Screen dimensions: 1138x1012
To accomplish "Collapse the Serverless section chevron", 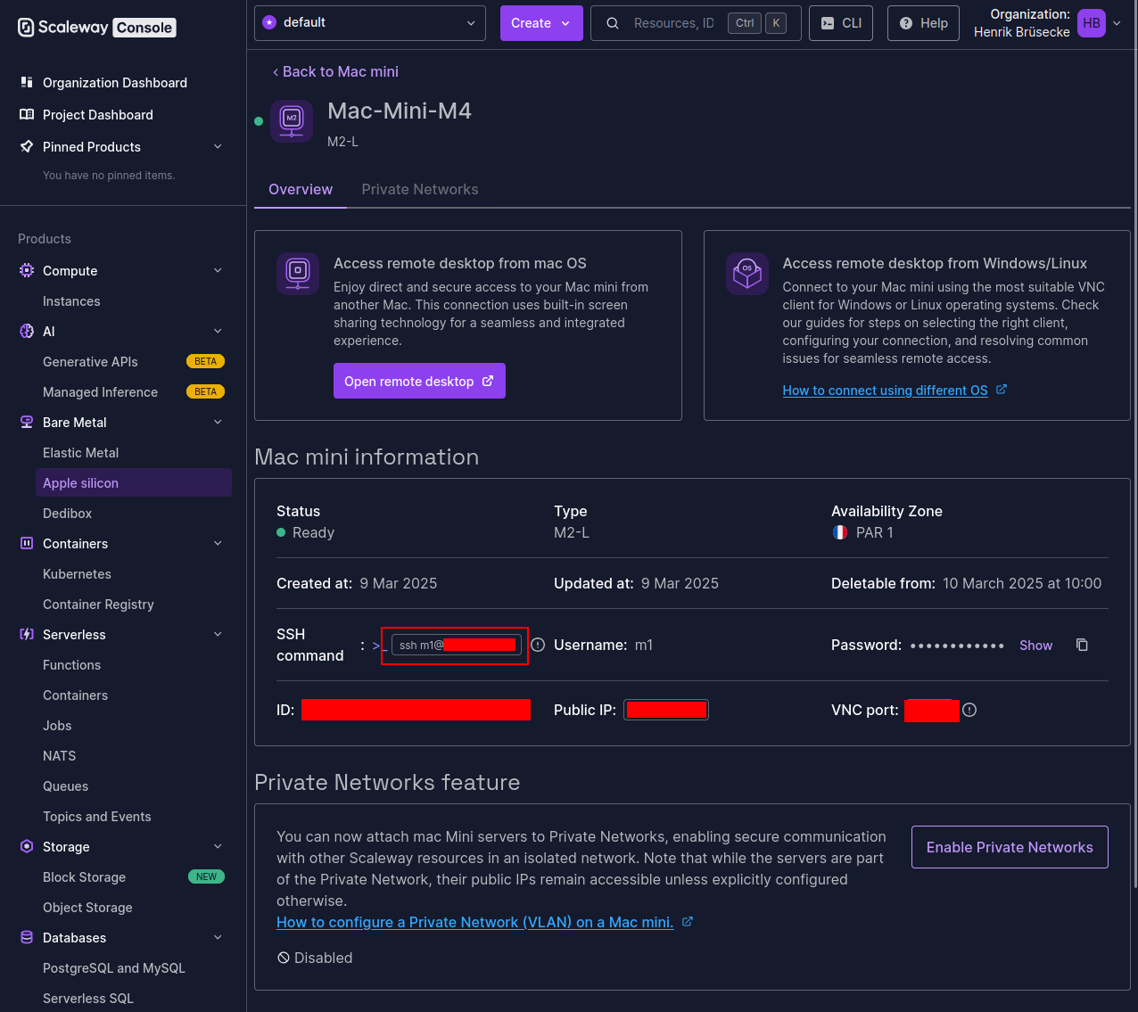I will point(218,635).
